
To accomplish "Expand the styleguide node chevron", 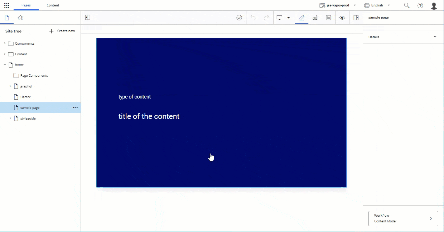I will click(10, 118).
